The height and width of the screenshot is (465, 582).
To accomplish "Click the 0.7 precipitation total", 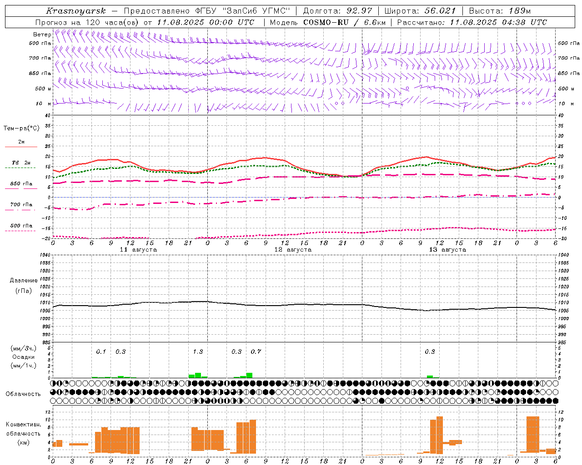I will [x=256, y=351].
